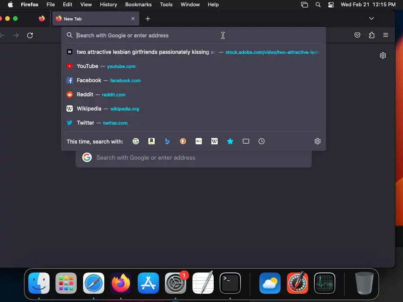Search this time with Google icon

[x=136, y=141]
